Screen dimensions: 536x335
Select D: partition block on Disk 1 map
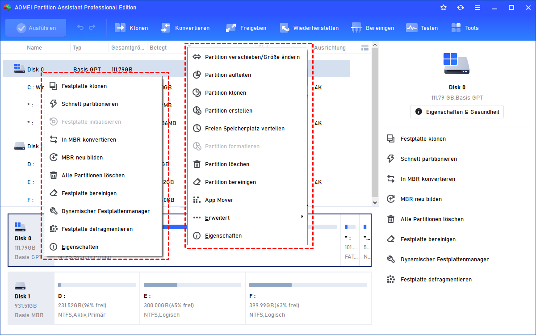click(97, 298)
